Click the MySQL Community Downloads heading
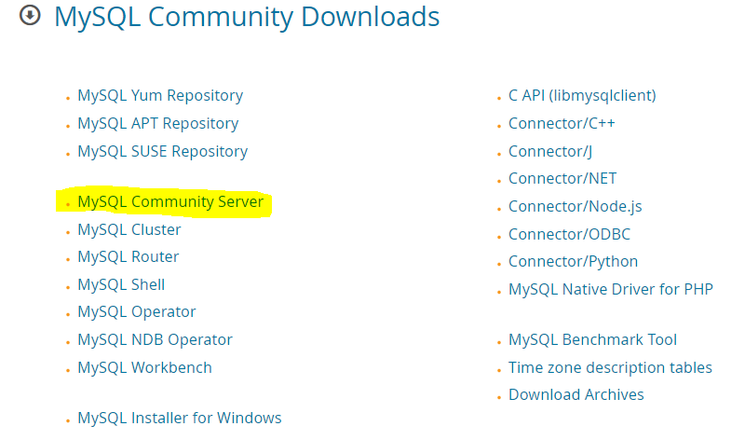Viewport: 745px width, 440px height. pos(247,17)
